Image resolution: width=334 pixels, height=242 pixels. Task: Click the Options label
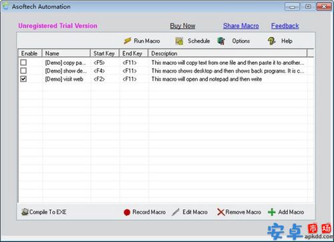[x=241, y=41]
